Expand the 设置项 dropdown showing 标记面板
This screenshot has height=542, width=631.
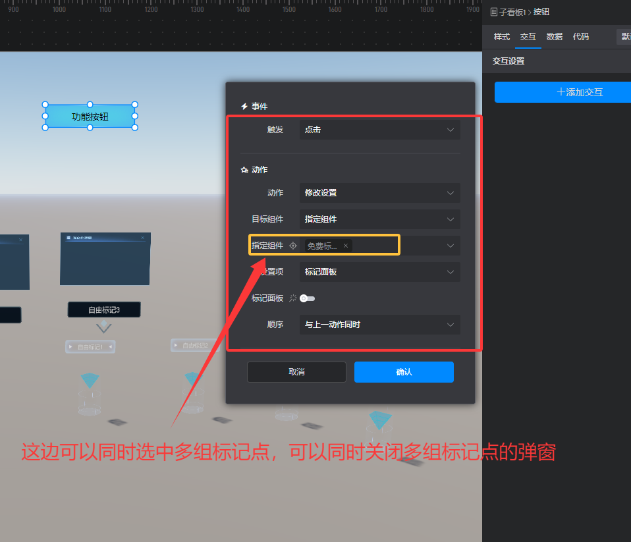tap(379, 272)
